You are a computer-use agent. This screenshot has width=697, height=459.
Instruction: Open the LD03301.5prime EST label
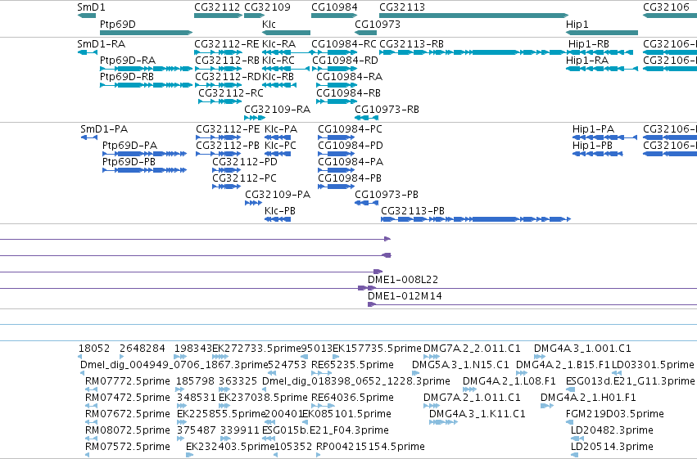click(x=653, y=365)
